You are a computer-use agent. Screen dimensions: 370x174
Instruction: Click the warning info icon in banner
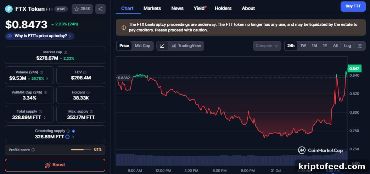pos(124,28)
